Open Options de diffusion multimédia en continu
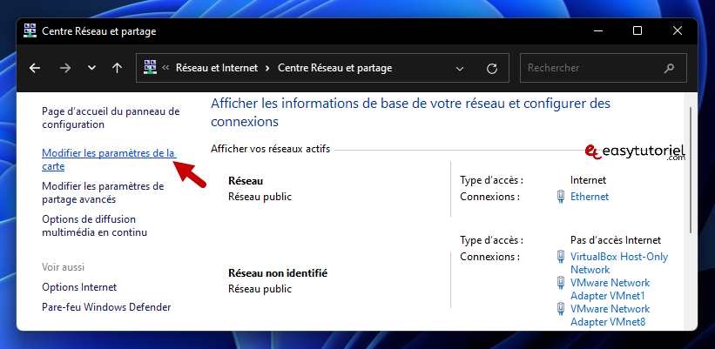Screen dimensions: 715x349 94,226
